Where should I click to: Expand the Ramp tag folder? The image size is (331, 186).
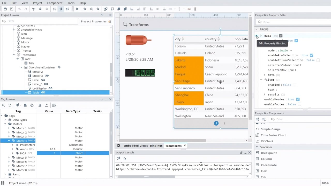tap(5, 174)
